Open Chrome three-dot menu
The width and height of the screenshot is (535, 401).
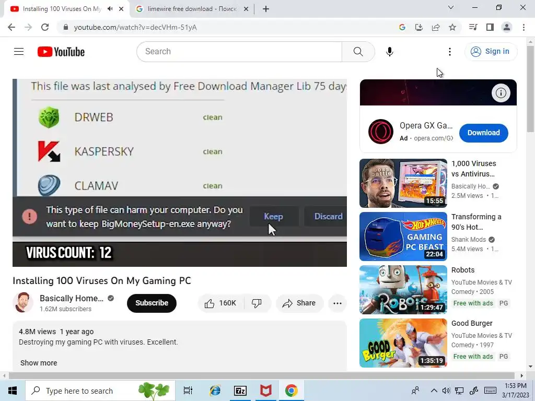click(524, 27)
